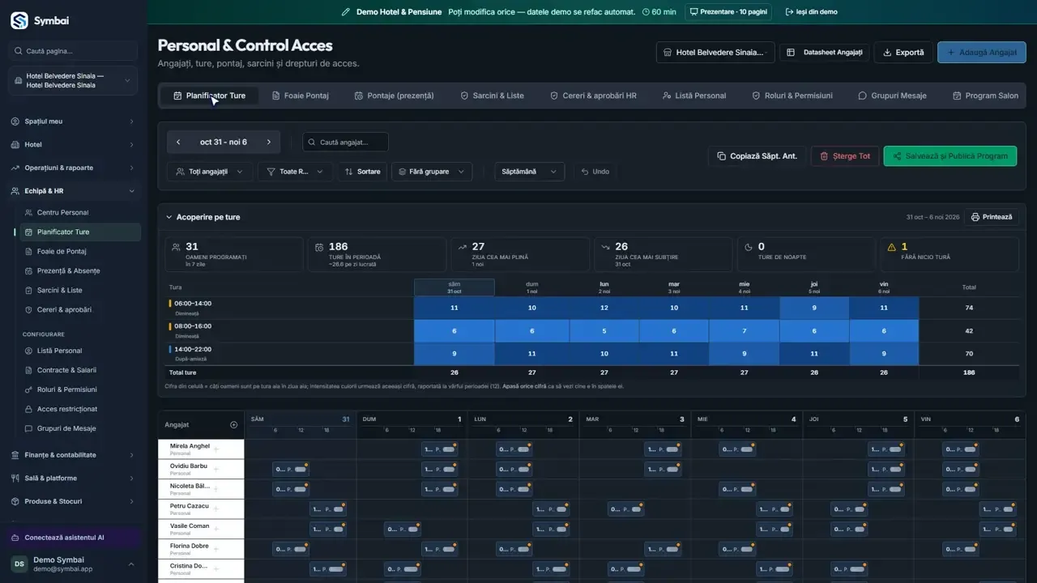Click Ieși din demo link
The width and height of the screenshot is (1037, 583).
pos(811,12)
